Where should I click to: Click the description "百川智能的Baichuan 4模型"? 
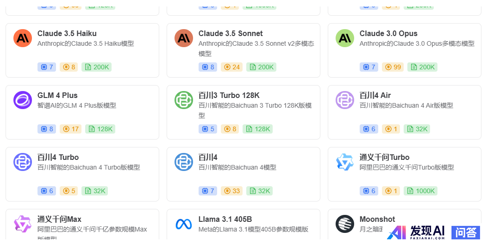[237, 168]
